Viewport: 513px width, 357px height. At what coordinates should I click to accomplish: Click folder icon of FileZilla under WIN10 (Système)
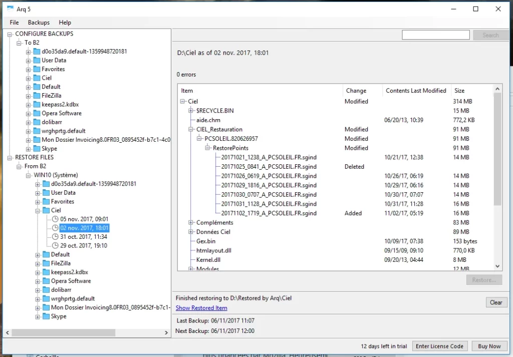(x=46, y=263)
